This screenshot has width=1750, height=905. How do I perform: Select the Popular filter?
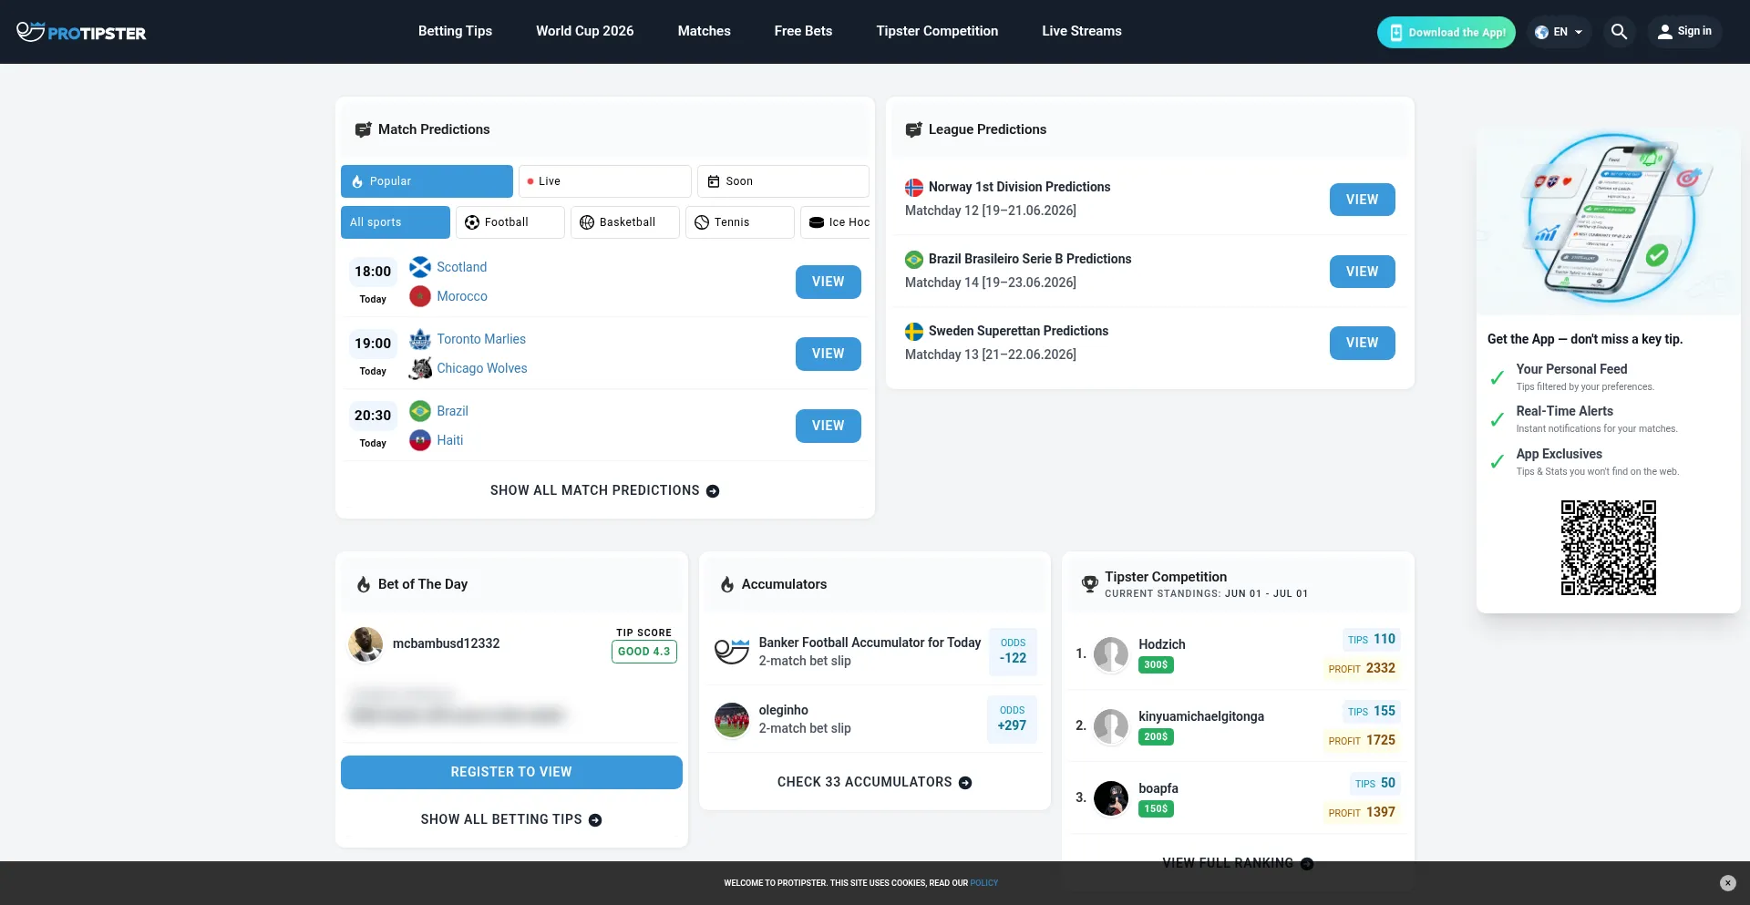click(x=427, y=181)
